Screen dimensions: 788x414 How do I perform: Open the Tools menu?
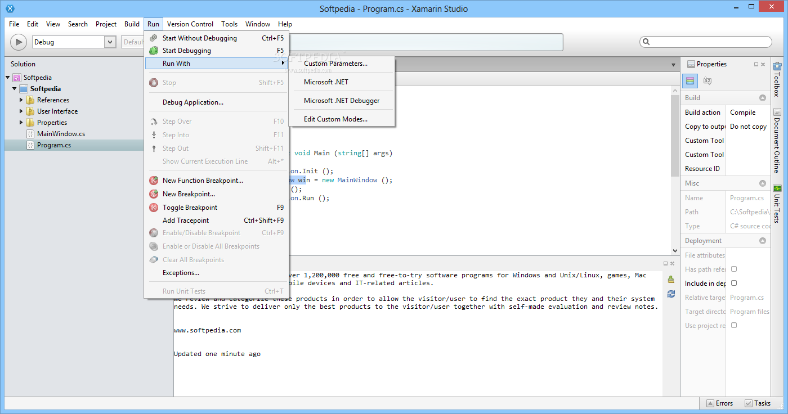click(x=229, y=24)
